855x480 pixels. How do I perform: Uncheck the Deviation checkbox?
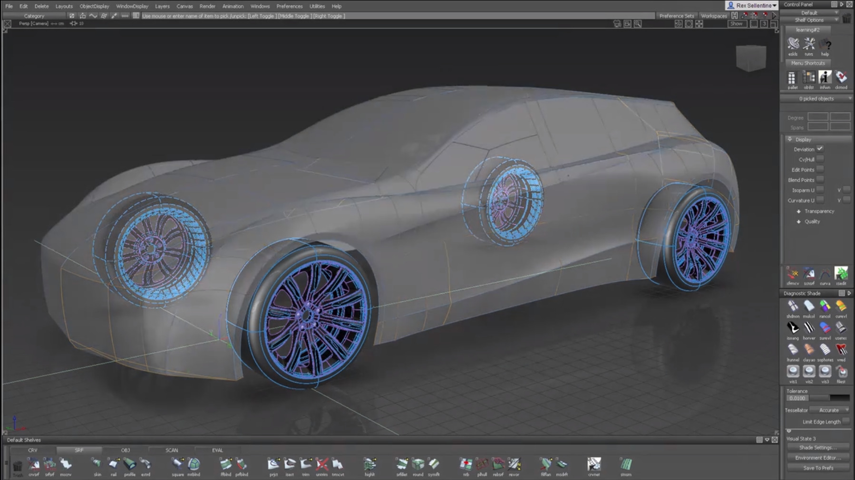[820, 149]
